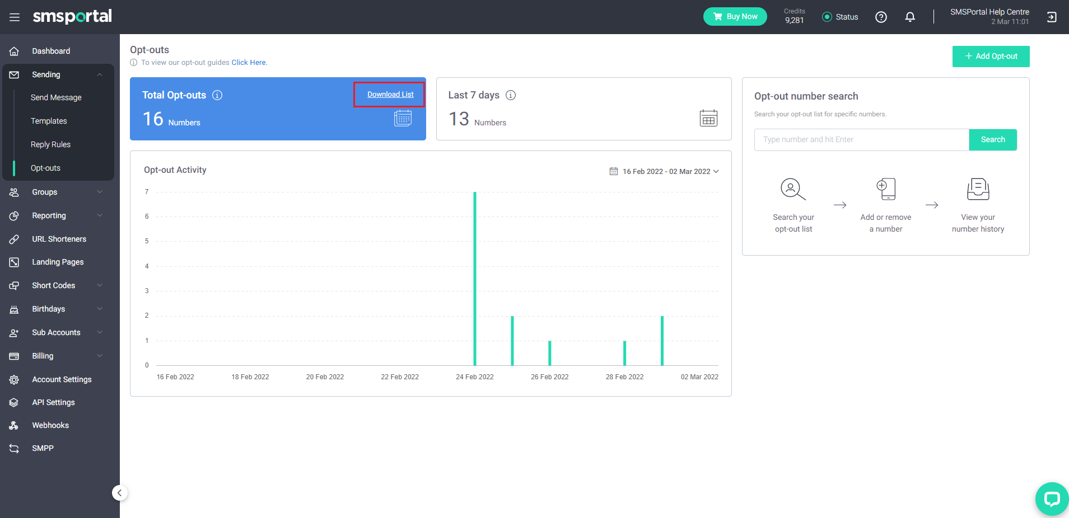Click the 24 Feb 2022 chart bar
The width and height of the screenshot is (1069, 518).
click(x=475, y=279)
